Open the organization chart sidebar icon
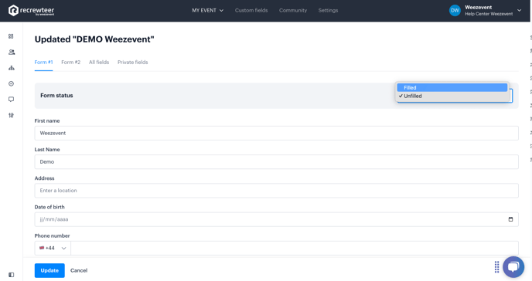The height and width of the screenshot is (281, 532). 12,68
